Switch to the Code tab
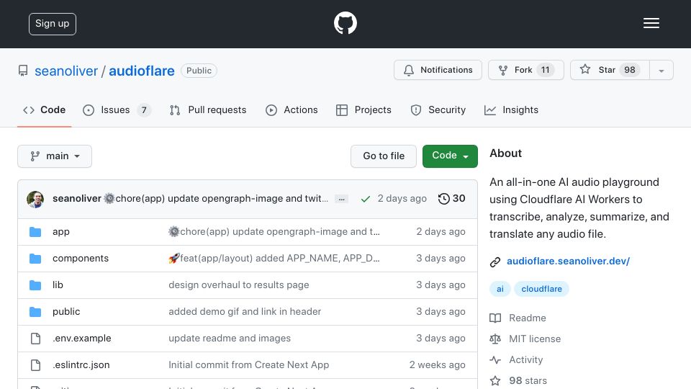691x389 pixels. [44, 109]
